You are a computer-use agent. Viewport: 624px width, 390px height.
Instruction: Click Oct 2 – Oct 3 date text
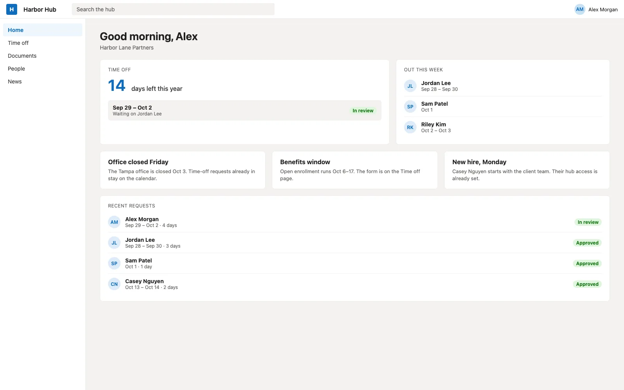(x=436, y=131)
